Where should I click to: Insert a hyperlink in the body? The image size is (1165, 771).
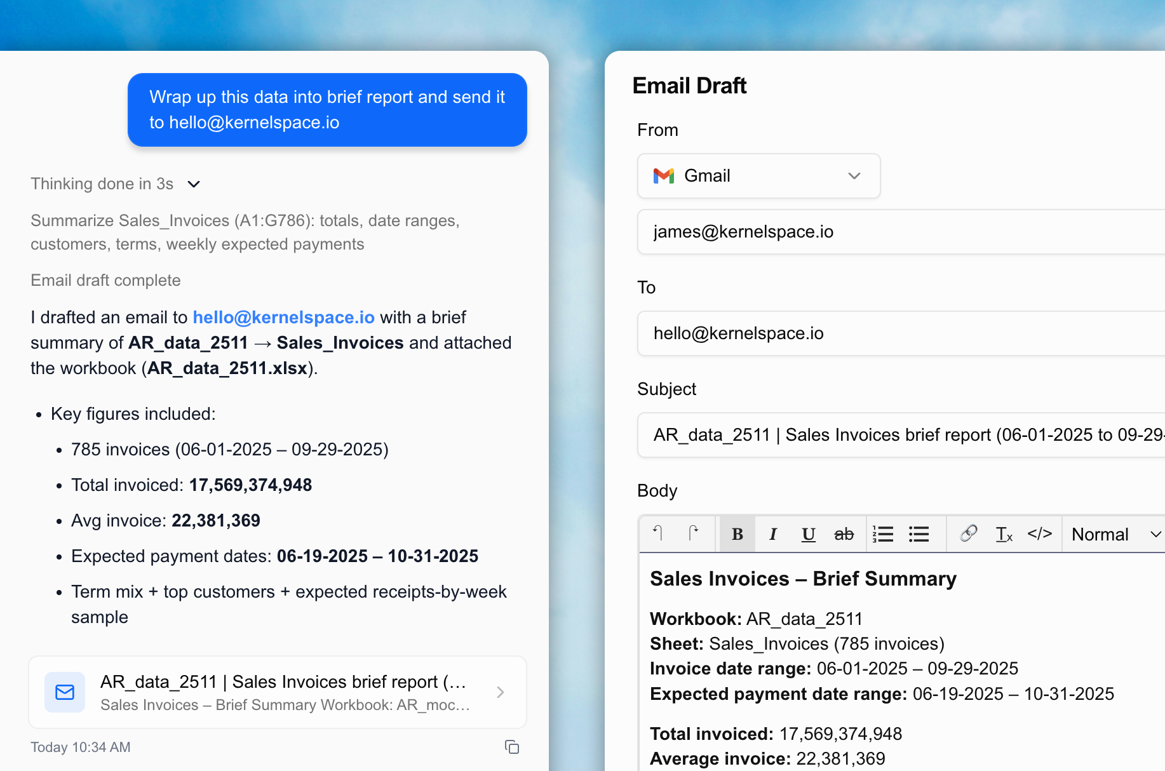(968, 533)
